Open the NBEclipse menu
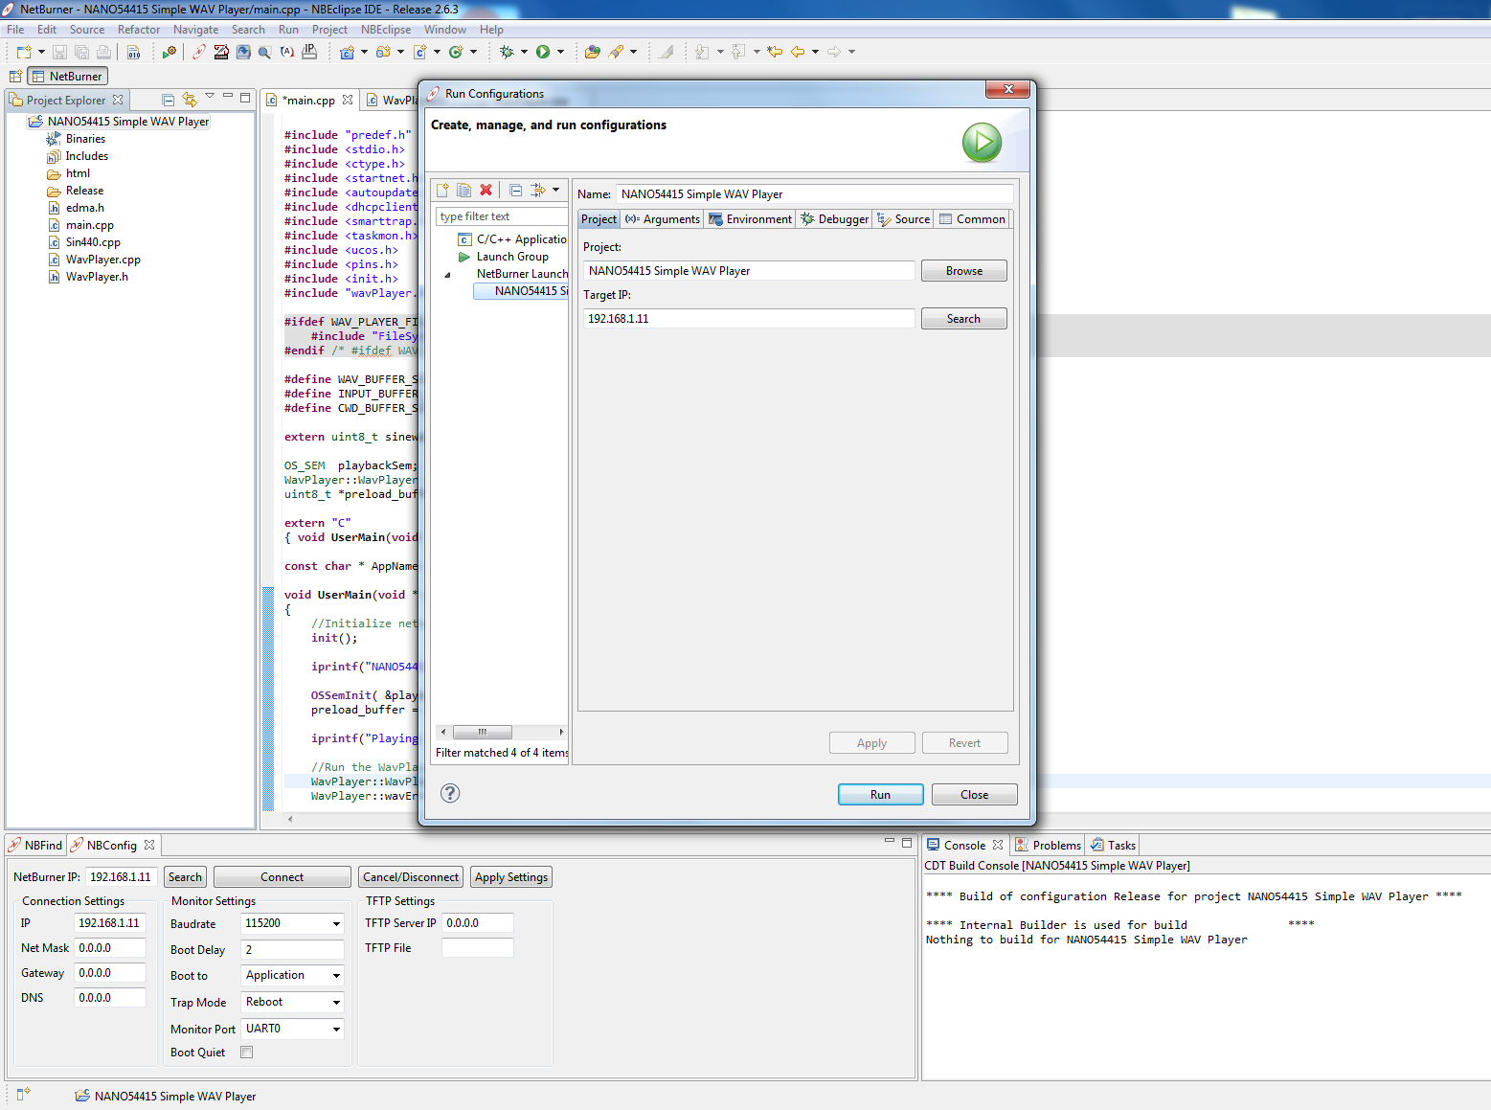1491x1110 pixels. tap(386, 30)
